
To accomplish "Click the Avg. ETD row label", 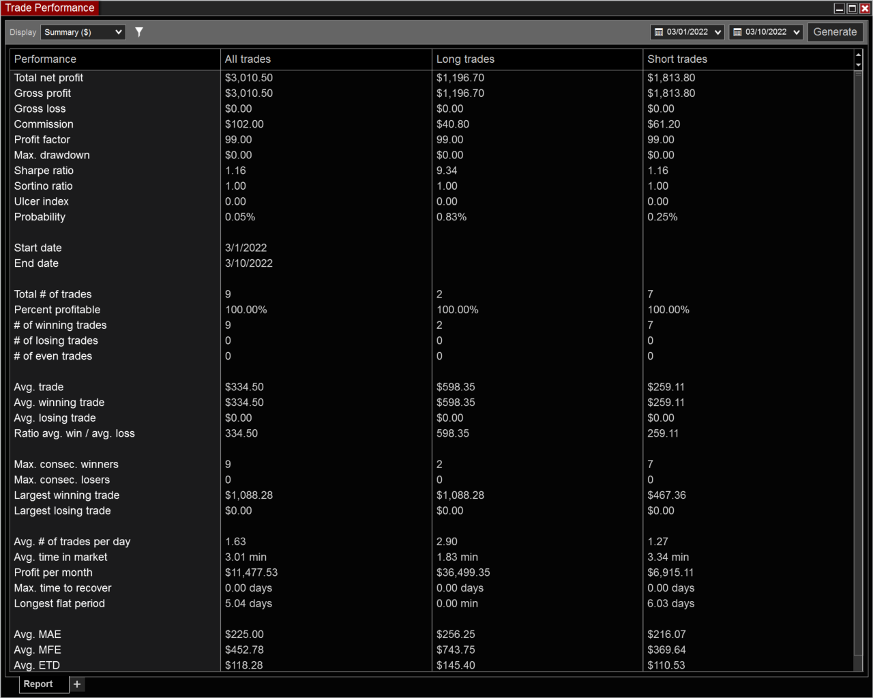I will coord(37,665).
